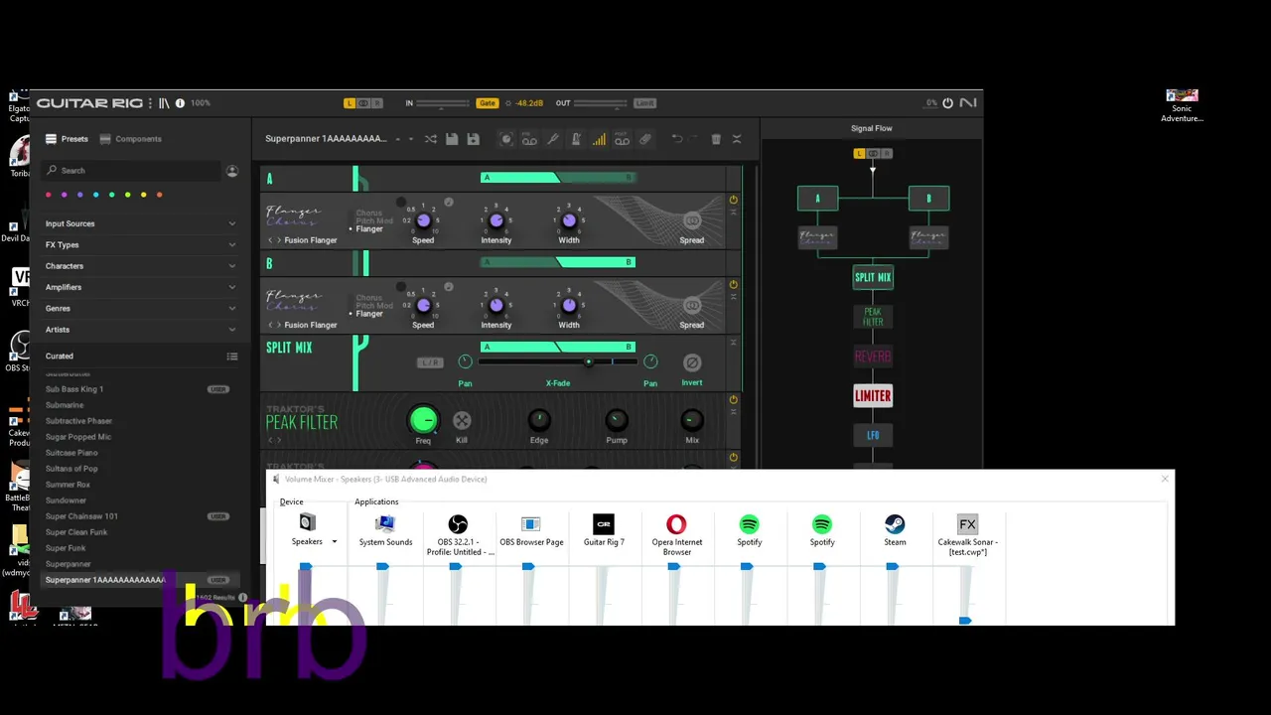Screen dimensions: 1271x715
Task: Click the Cakewalk Sonar volume slider handle
Action: [x=965, y=621]
